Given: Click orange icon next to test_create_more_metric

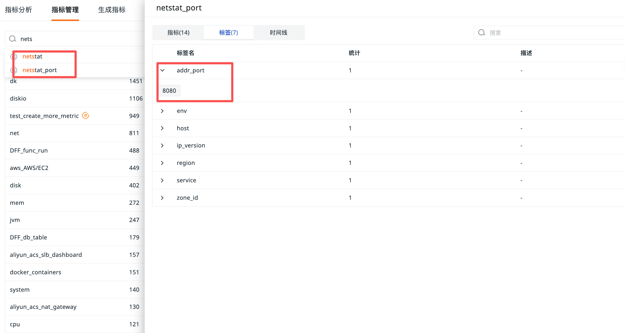Looking at the screenshot, I should click(85, 116).
